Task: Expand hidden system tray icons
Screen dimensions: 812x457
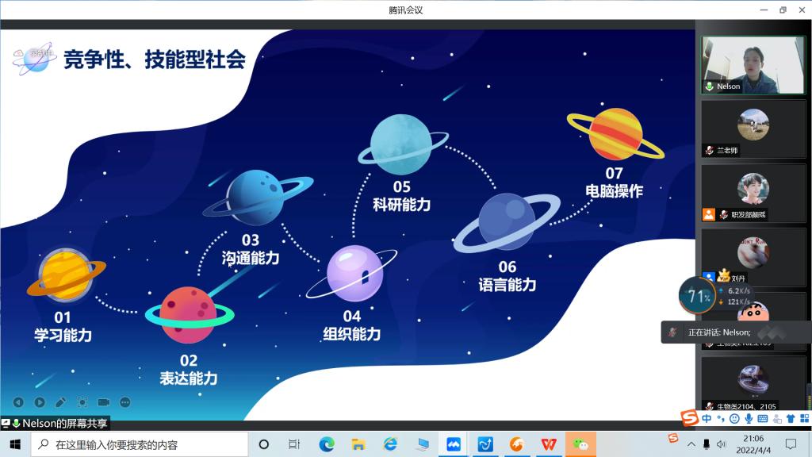Action: (x=691, y=444)
